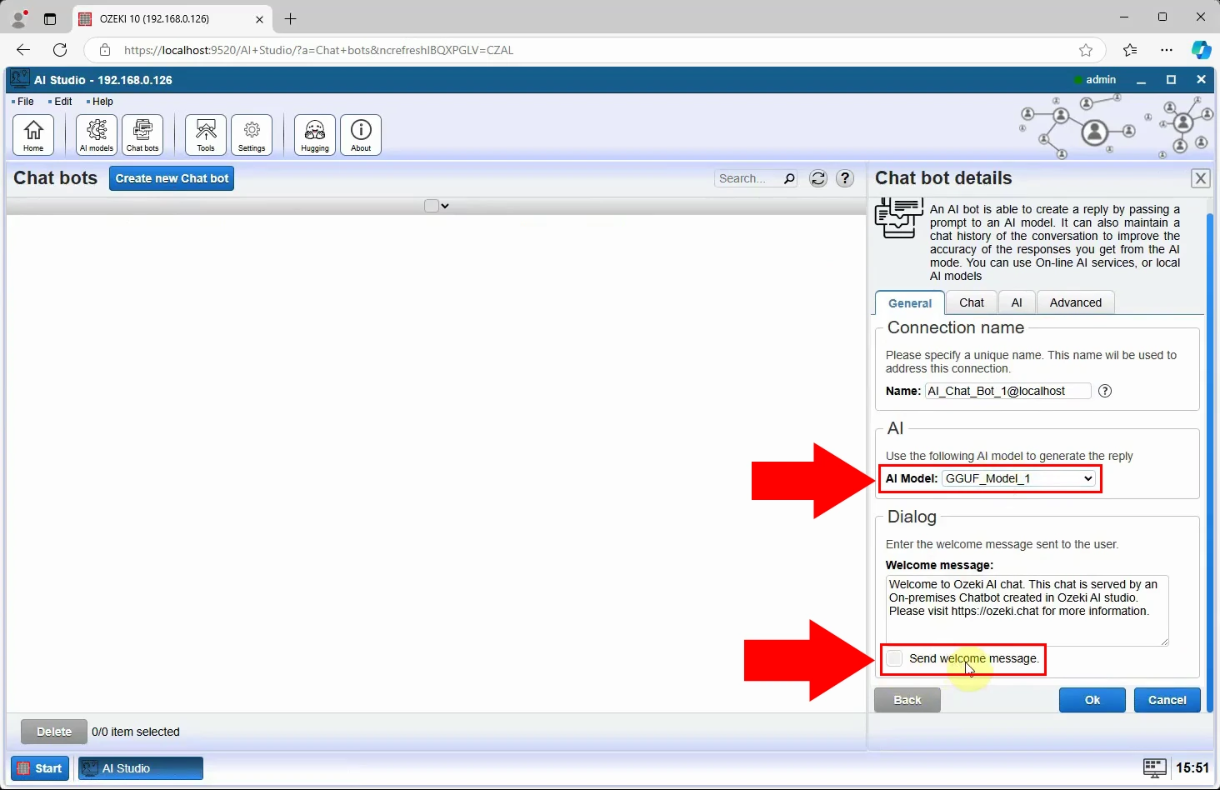The image size is (1220, 790).
Task: Open the About info icon
Action: [361, 135]
